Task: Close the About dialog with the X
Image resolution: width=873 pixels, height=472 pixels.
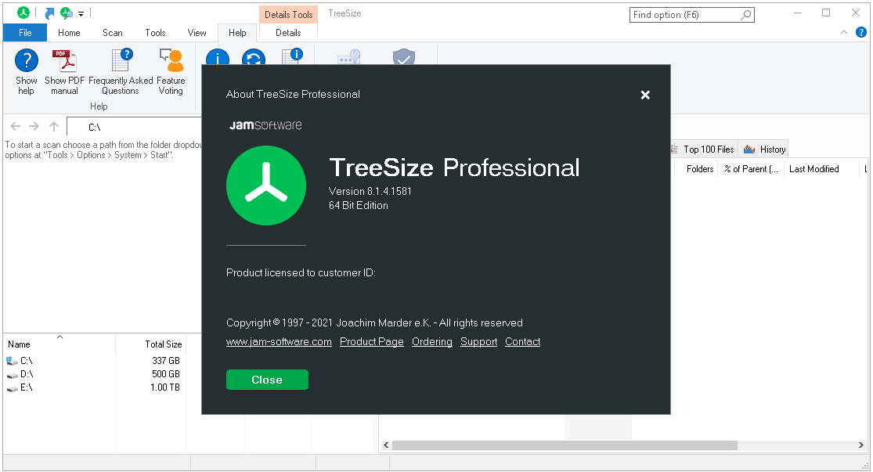Action: click(x=645, y=95)
